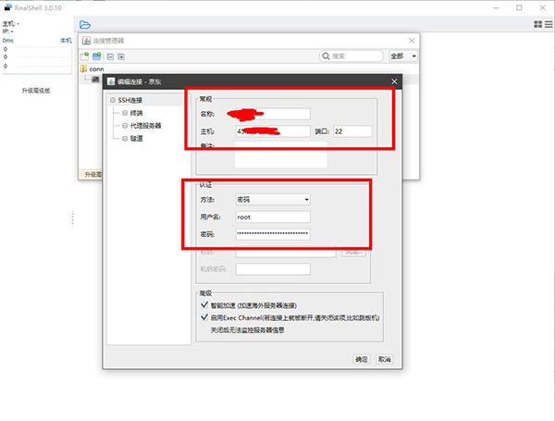Image resolution: width=555 pixels, height=421 pixels.
Task: Click the 端口 port field showing 22
Action: point(352,130)
